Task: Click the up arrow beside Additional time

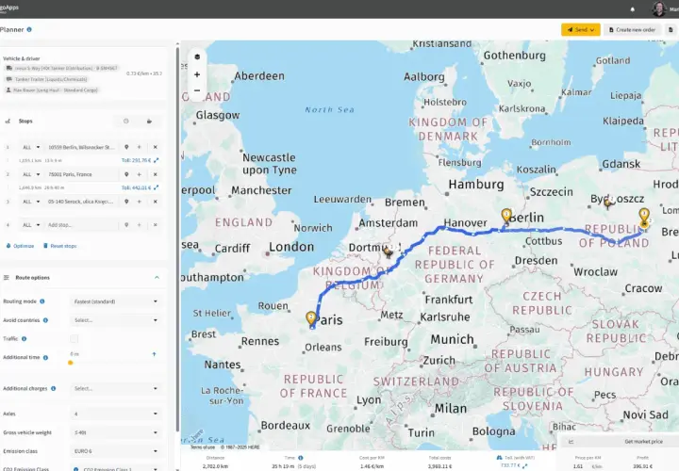Action: [154, 354]
